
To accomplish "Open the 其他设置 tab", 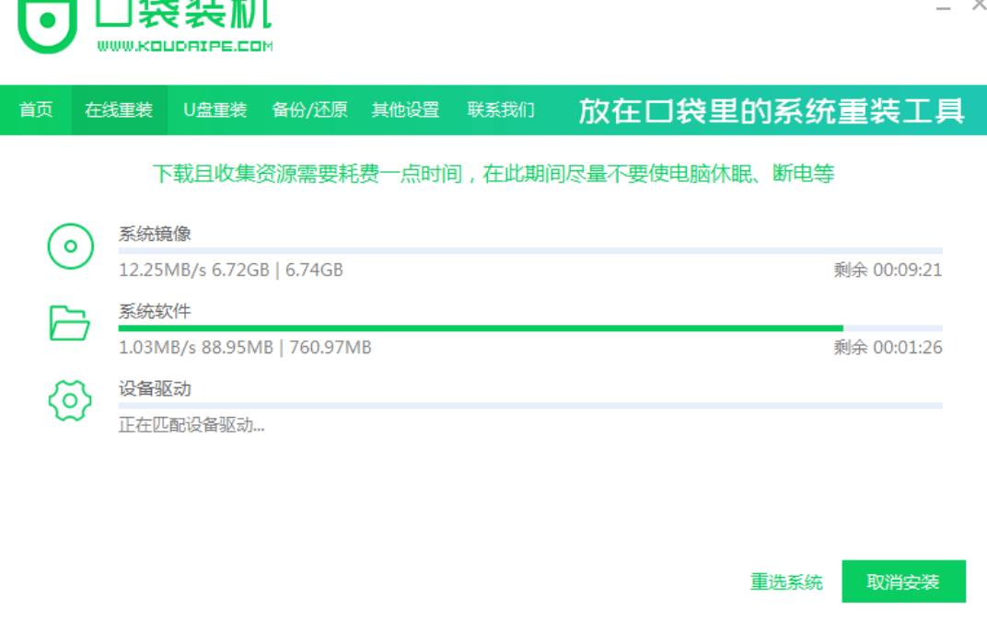I will click(405, 110).
